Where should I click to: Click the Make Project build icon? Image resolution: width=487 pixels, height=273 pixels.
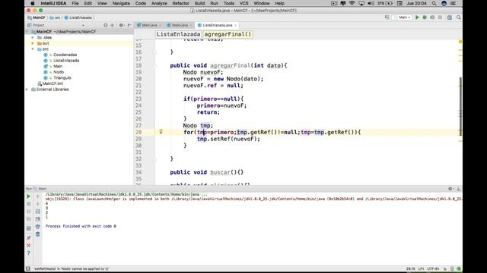(387, 17)
